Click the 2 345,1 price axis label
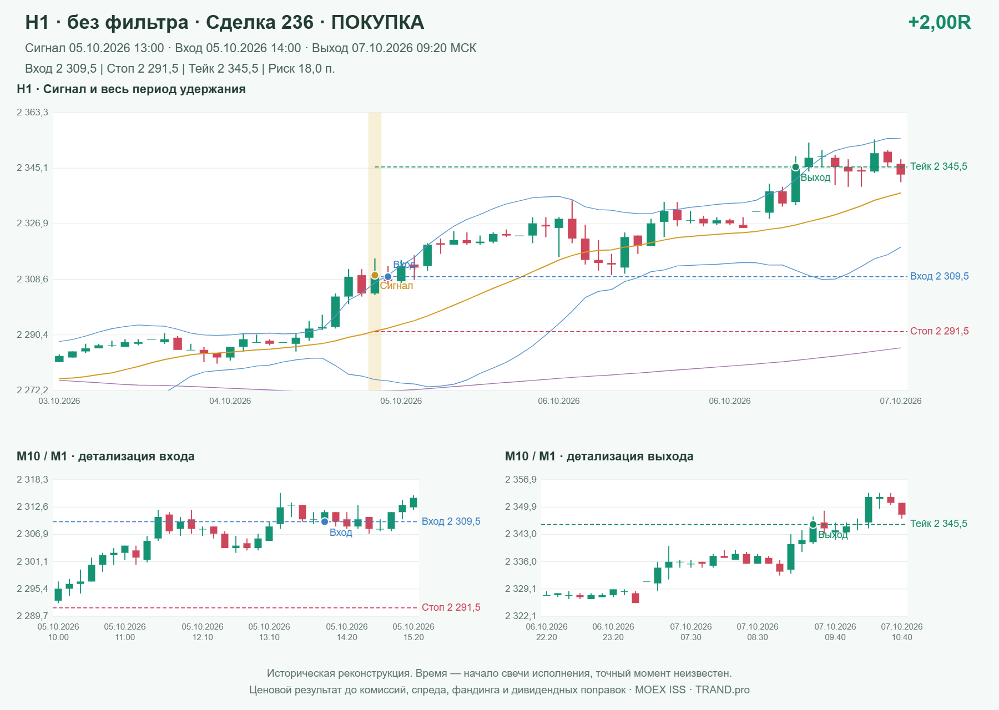This screenshot has width=999, height=710. point(32,168)
